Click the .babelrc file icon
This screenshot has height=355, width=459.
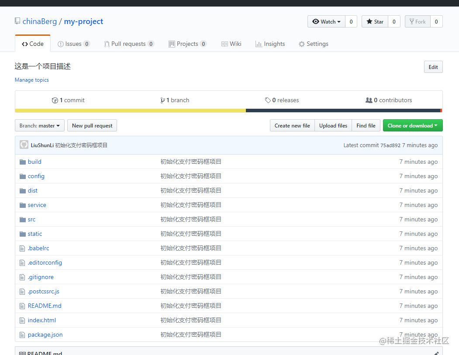[22, 248]
